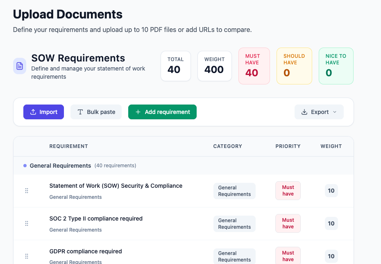
Task: Open Statement of Work (SOW) Security & Compliance
Action: point(116,186)
